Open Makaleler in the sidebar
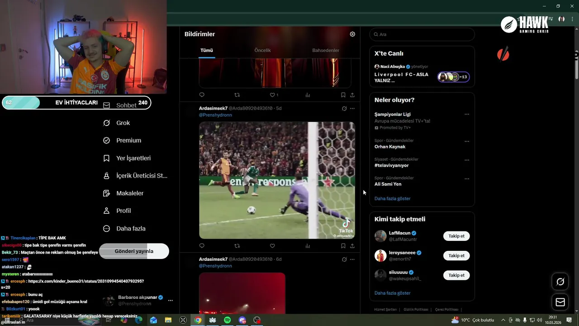579x326 pixels. click(123, 193)
